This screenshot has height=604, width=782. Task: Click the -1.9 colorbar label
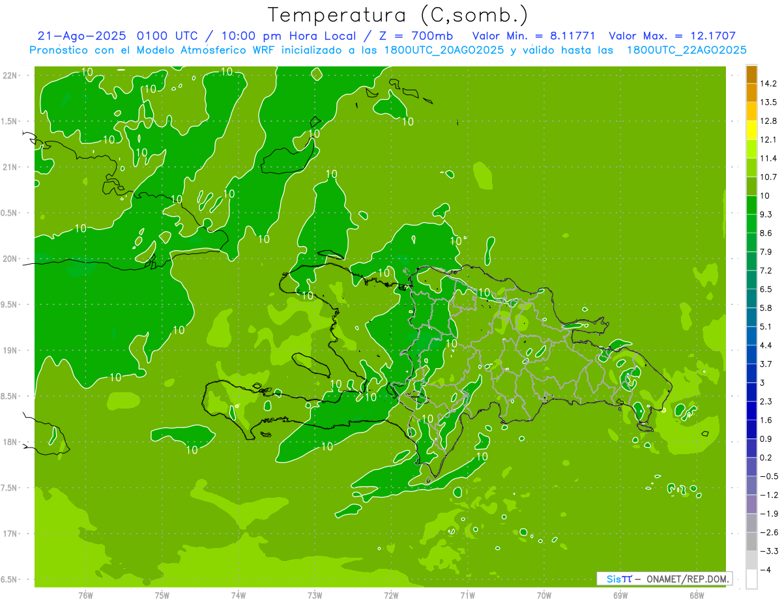pos(768,514)
